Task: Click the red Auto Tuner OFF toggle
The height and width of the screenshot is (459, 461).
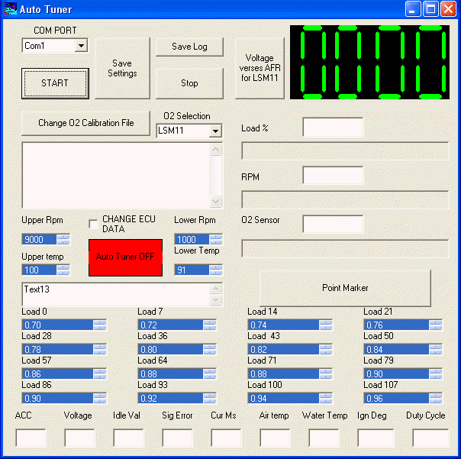Action: point(125,257)
